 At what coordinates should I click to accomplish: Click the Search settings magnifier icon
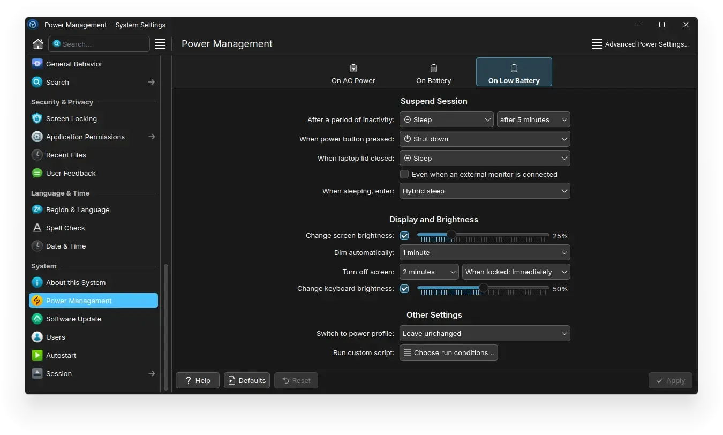(37, 82)
